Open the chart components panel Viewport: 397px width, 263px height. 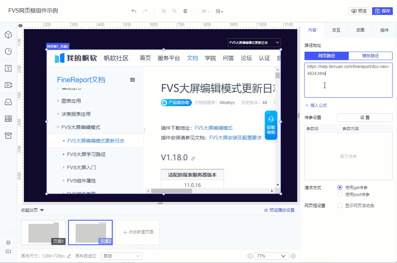[8, 51]
